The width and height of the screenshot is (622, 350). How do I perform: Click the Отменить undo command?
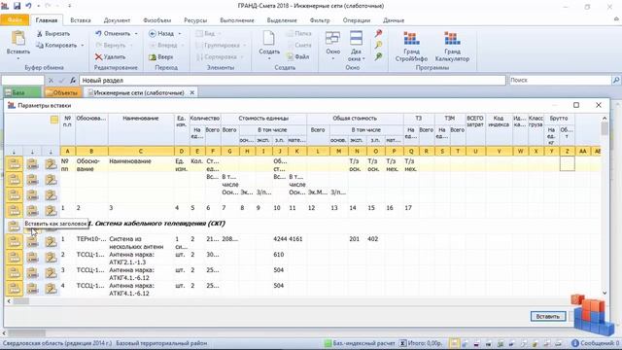pos(113,34)
